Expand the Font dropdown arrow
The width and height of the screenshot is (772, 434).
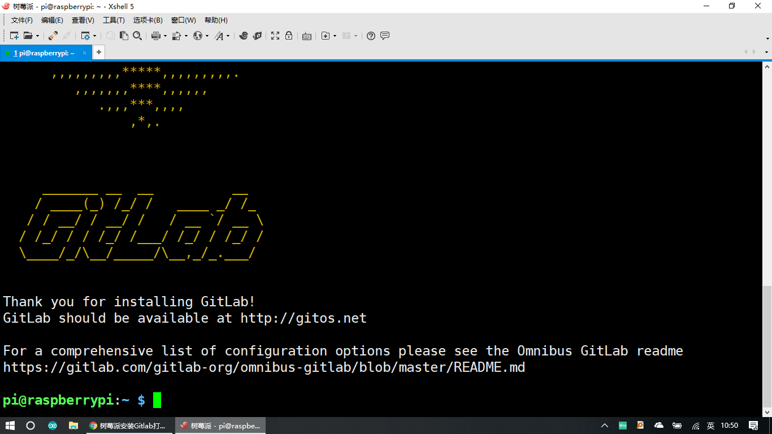click(228, 36)
